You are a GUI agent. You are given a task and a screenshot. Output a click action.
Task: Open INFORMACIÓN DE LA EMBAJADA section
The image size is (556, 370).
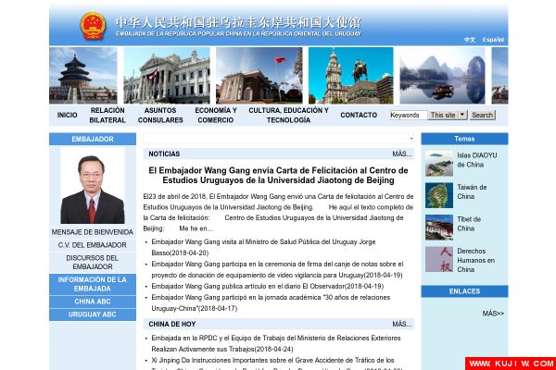[93, 284]
